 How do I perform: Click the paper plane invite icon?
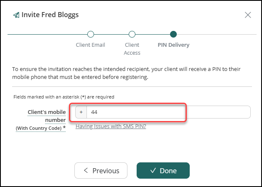(16, 15)
